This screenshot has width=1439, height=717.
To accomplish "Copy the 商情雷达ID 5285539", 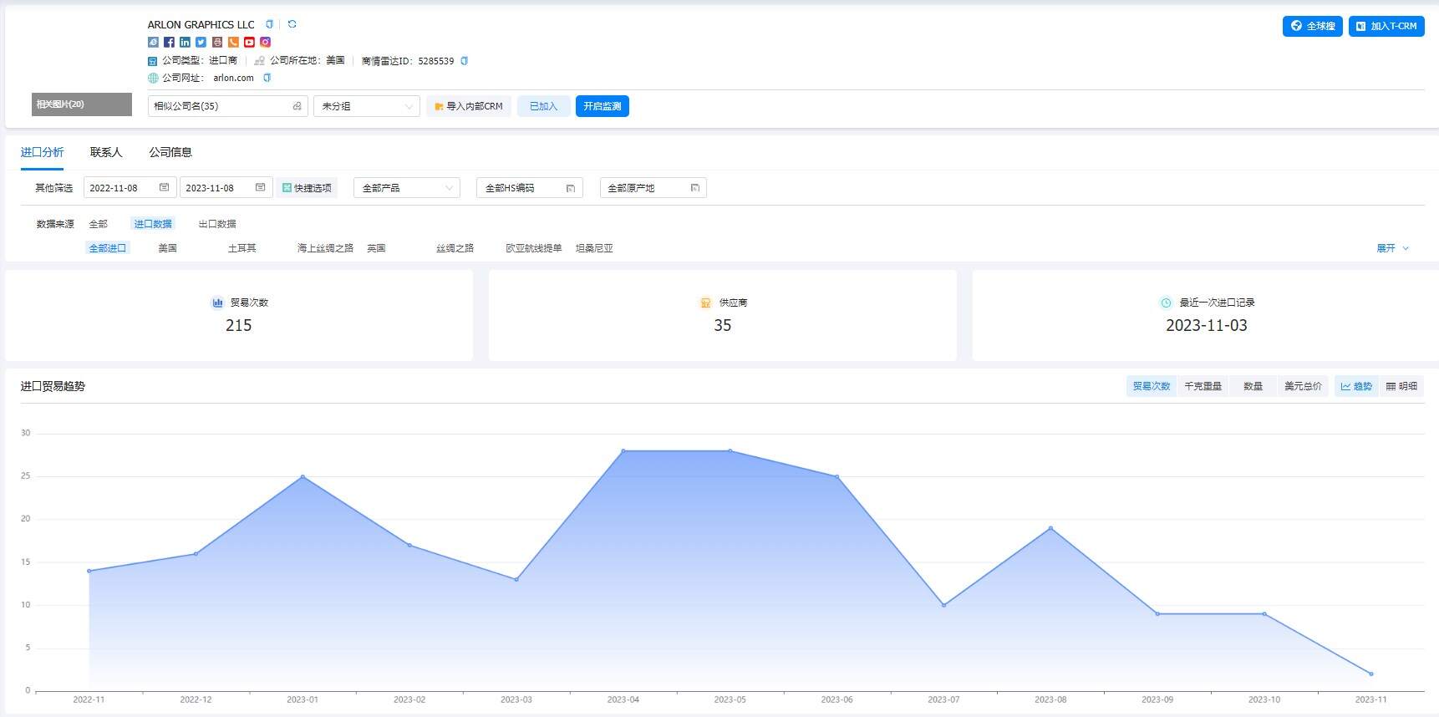I will [465, 60].
